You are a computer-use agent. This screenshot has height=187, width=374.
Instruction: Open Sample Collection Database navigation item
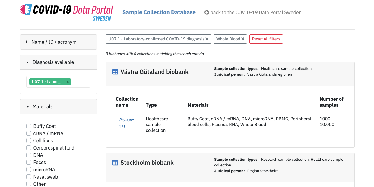tap(159, 12)
